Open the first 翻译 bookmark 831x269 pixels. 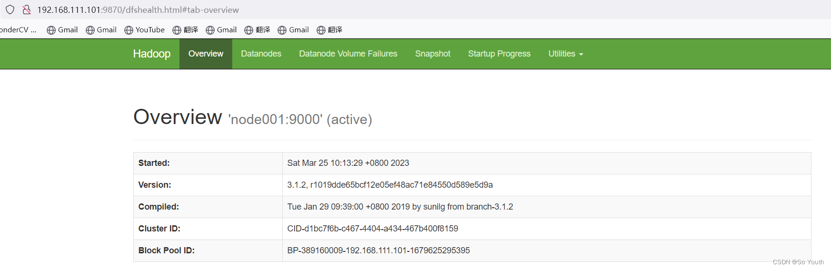[x=185, y=30]
